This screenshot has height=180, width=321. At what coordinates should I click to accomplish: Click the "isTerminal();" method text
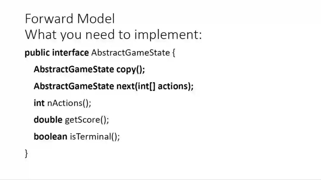click(95, 136)
